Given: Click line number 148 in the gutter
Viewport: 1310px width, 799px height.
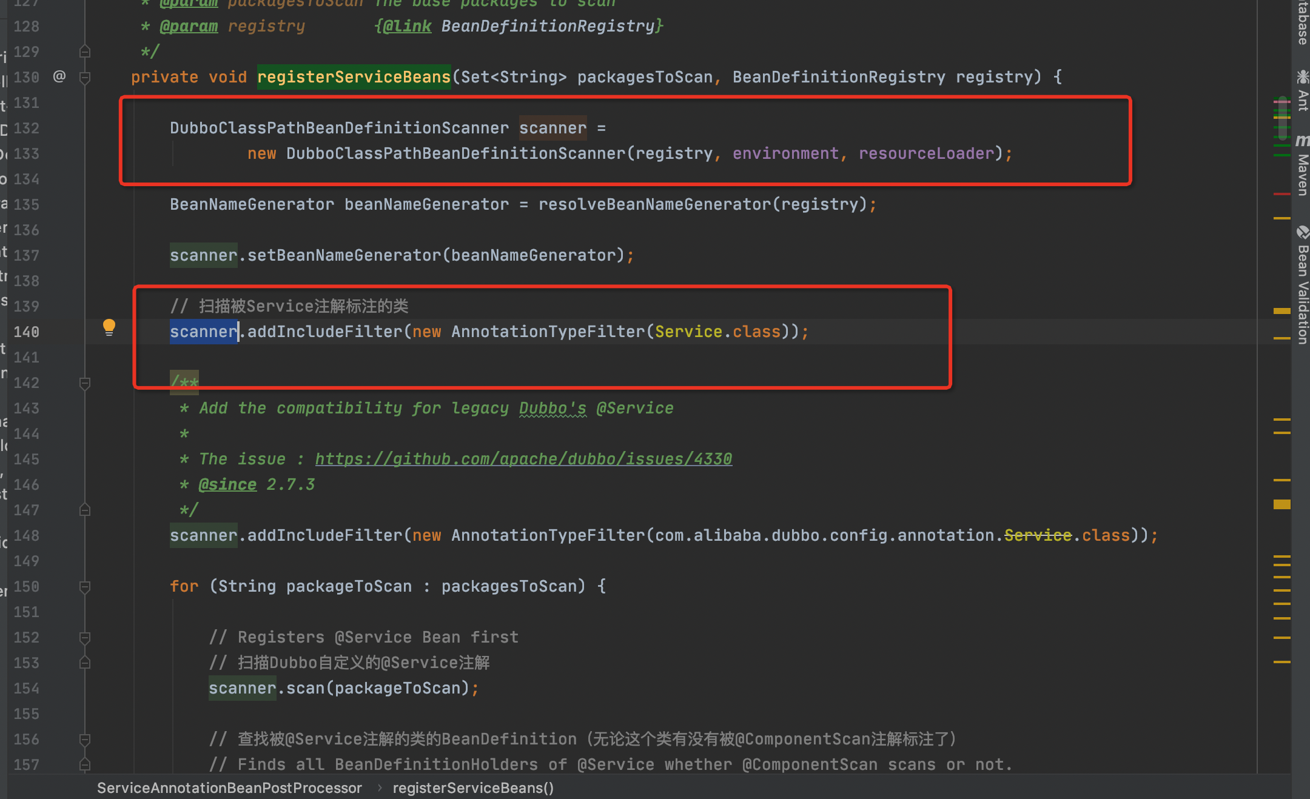Looking at the screenshot, I should click(x=26, y=535).
